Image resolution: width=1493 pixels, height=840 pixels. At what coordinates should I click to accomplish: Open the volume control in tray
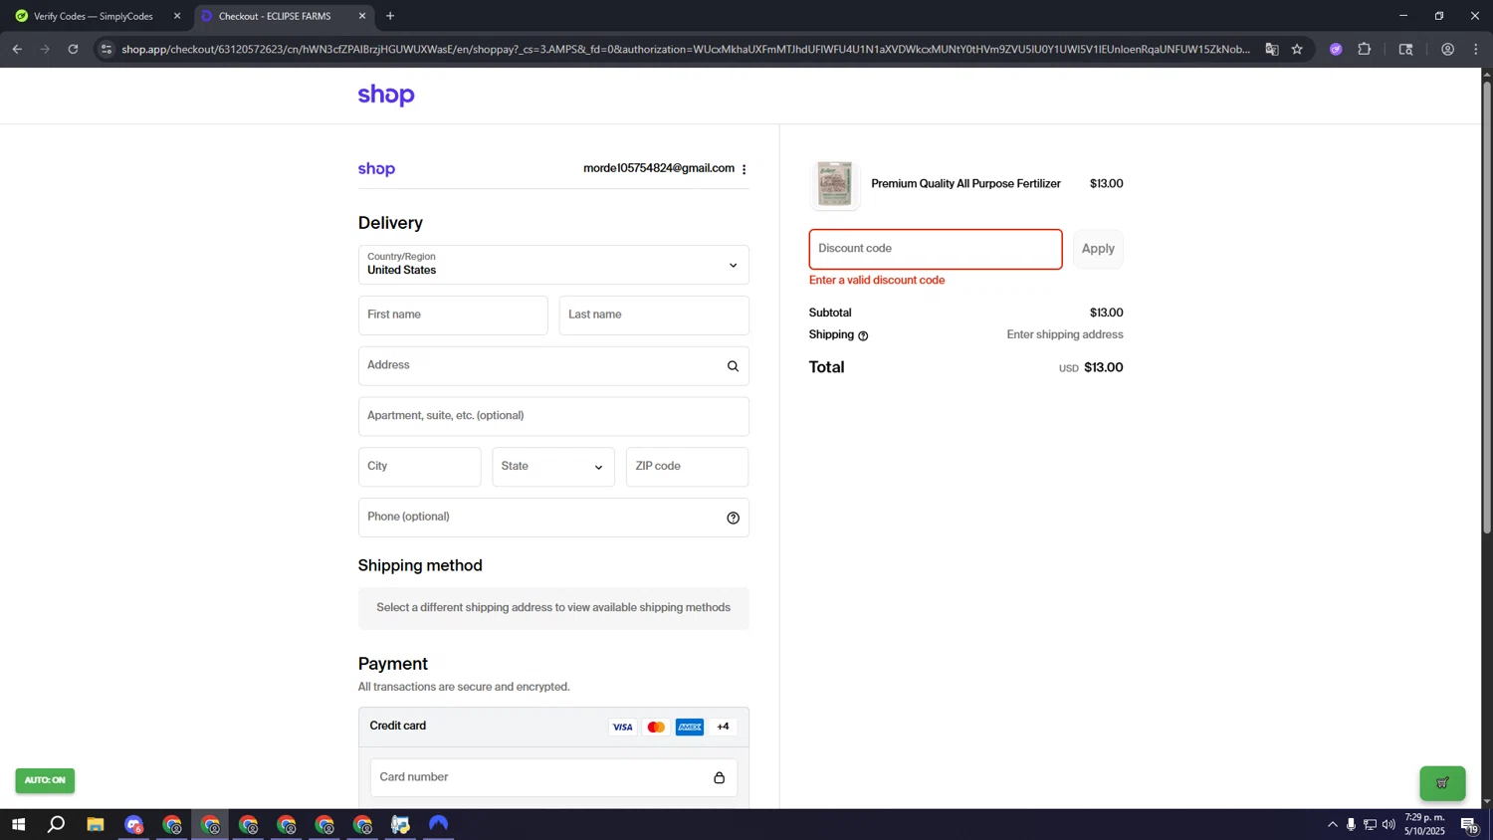1388,824
